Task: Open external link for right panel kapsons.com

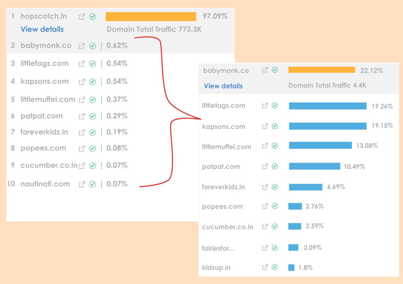Action: pos(265,126)
